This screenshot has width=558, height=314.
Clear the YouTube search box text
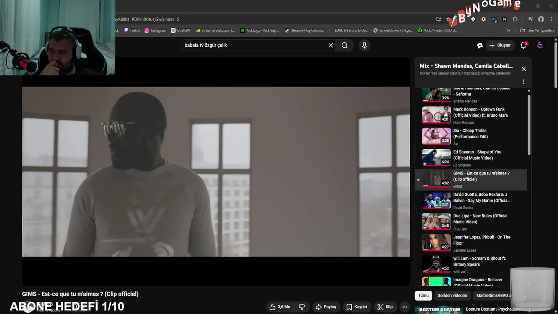[x=330, y=45]
